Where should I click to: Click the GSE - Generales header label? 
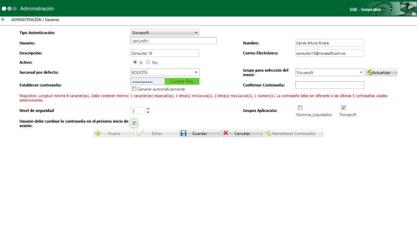pyautogui.click(x=365, y=10)
